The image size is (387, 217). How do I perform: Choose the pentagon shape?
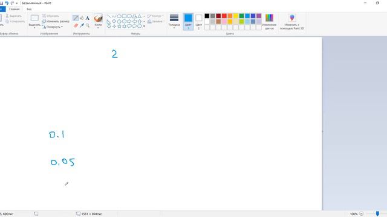coord(119,22)
